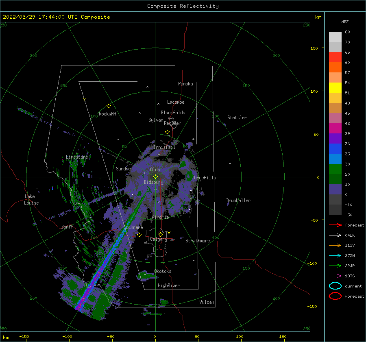This screenshot has width=366, height=342.
Task: Click the Blackfalds city label
Action: coord(173,113)
